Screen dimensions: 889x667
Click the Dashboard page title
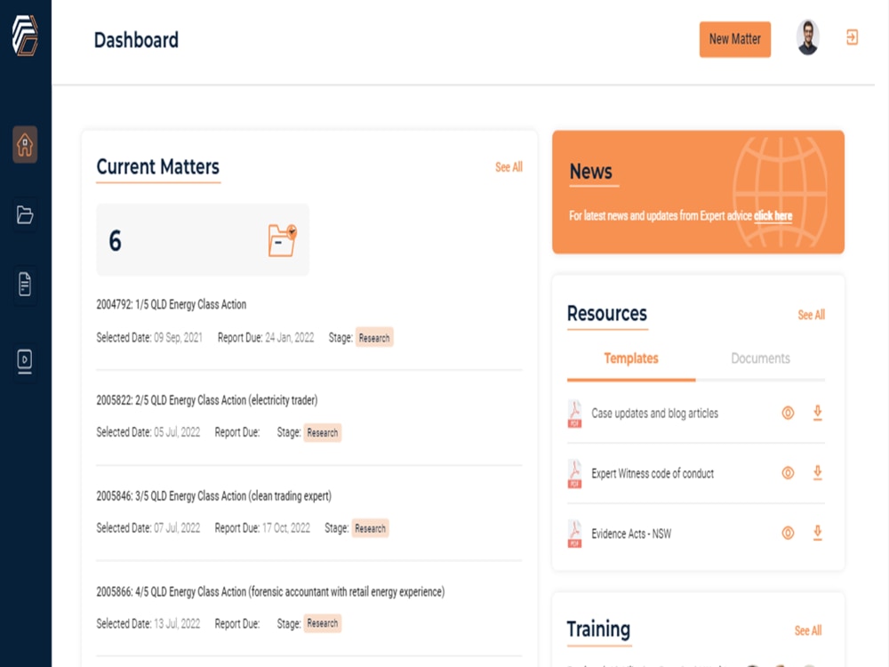tap(136, 40)
